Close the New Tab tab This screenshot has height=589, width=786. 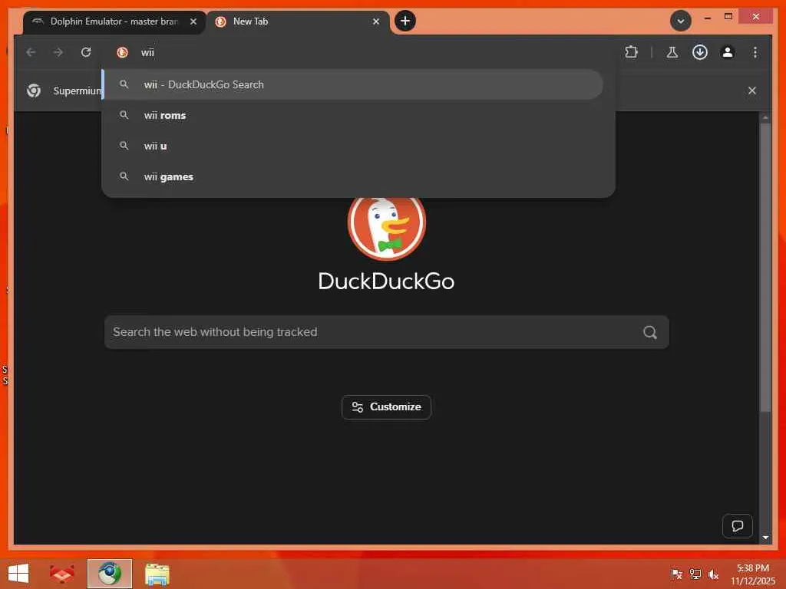(376, 21)
